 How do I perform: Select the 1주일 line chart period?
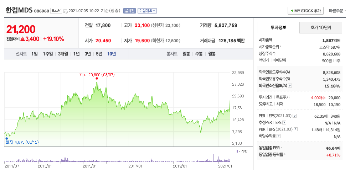click(x=48, y=54)
